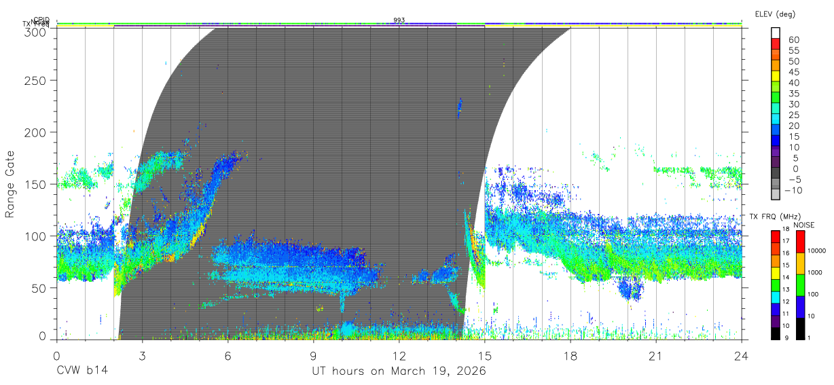834x385 pixels.
Task: Click the 150 tick on Range Gate axis
Action: [36, 184]
